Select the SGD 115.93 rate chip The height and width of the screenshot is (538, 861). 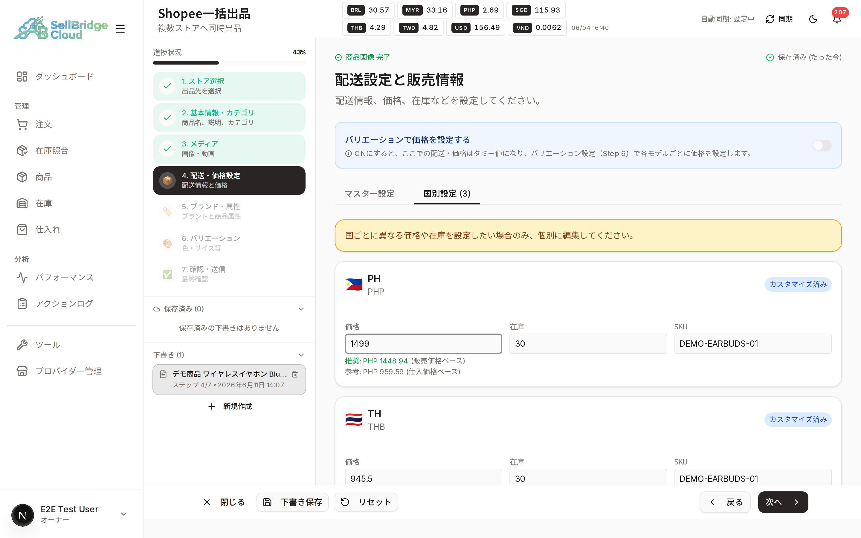click(x=536, y=10)
